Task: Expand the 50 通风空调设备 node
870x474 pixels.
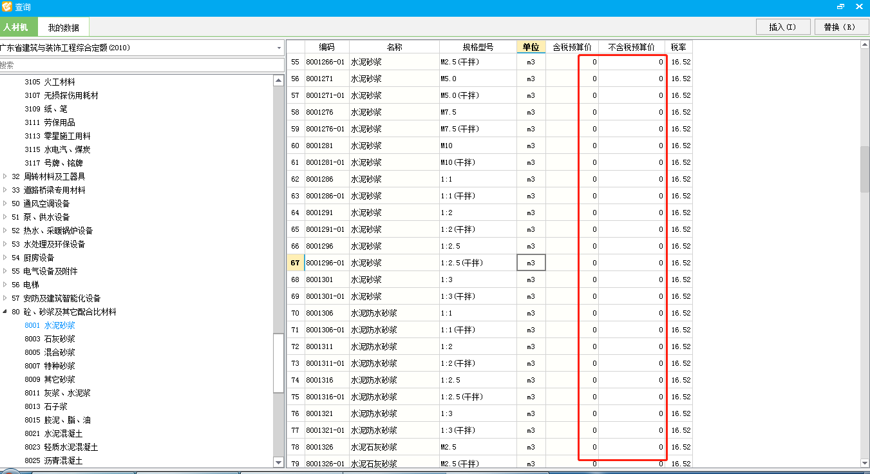Action: [6, 204]
